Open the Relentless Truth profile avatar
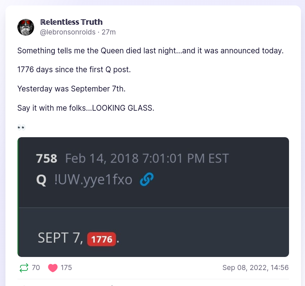 point(26,27)
